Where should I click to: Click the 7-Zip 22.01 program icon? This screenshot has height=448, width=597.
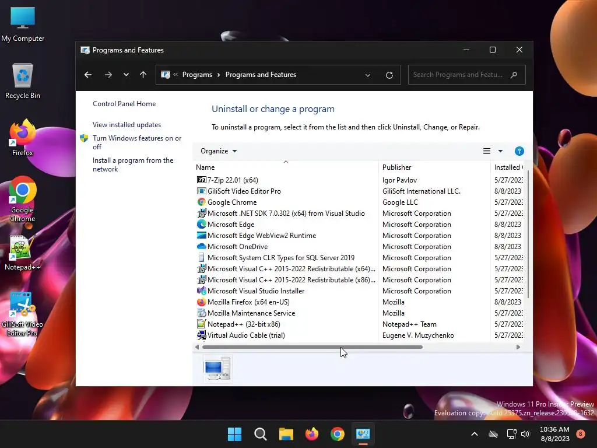coord(201,180)
